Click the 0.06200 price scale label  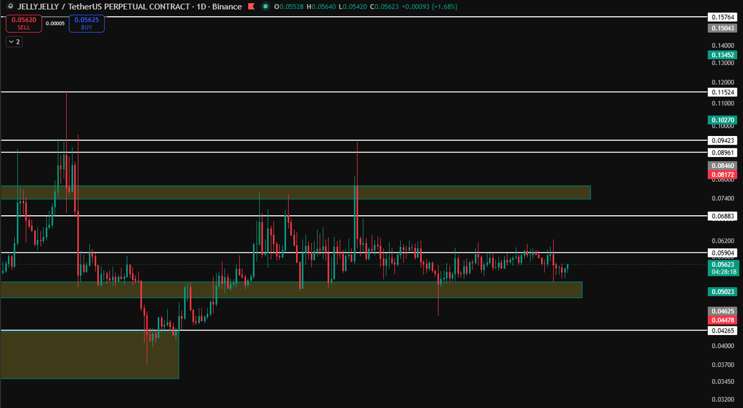click(x=723, y=240)
